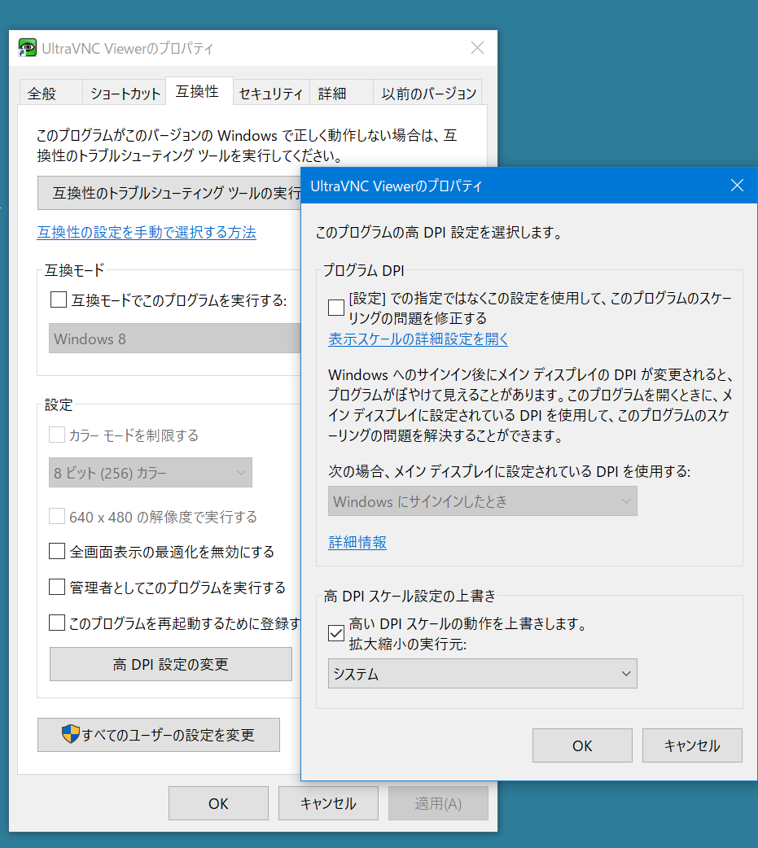Toggle カラー モードを制限する checkbox

pyautogui.click(x=57, y=435)
